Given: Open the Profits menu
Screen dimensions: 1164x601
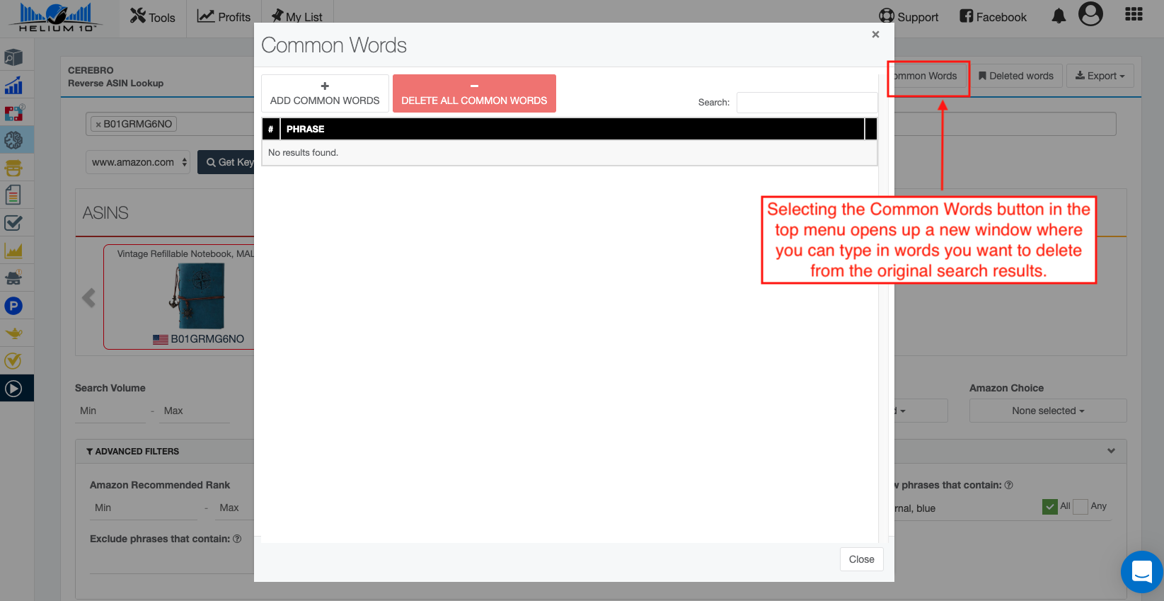Looking at the screenshot, I should coord(224,17).
